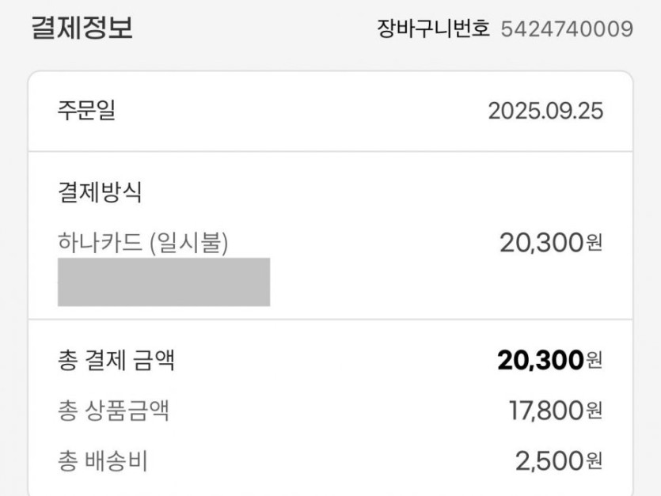The height and width of the screenshot is (496, 661).
Task: Click the divider line below the 주문일 row
Action: point(330,151)
